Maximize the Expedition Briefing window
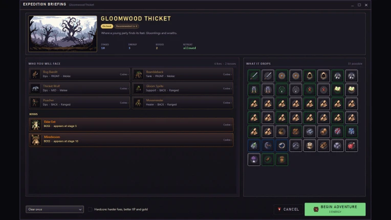Viewport: 391px width, 220px height. 359,5
